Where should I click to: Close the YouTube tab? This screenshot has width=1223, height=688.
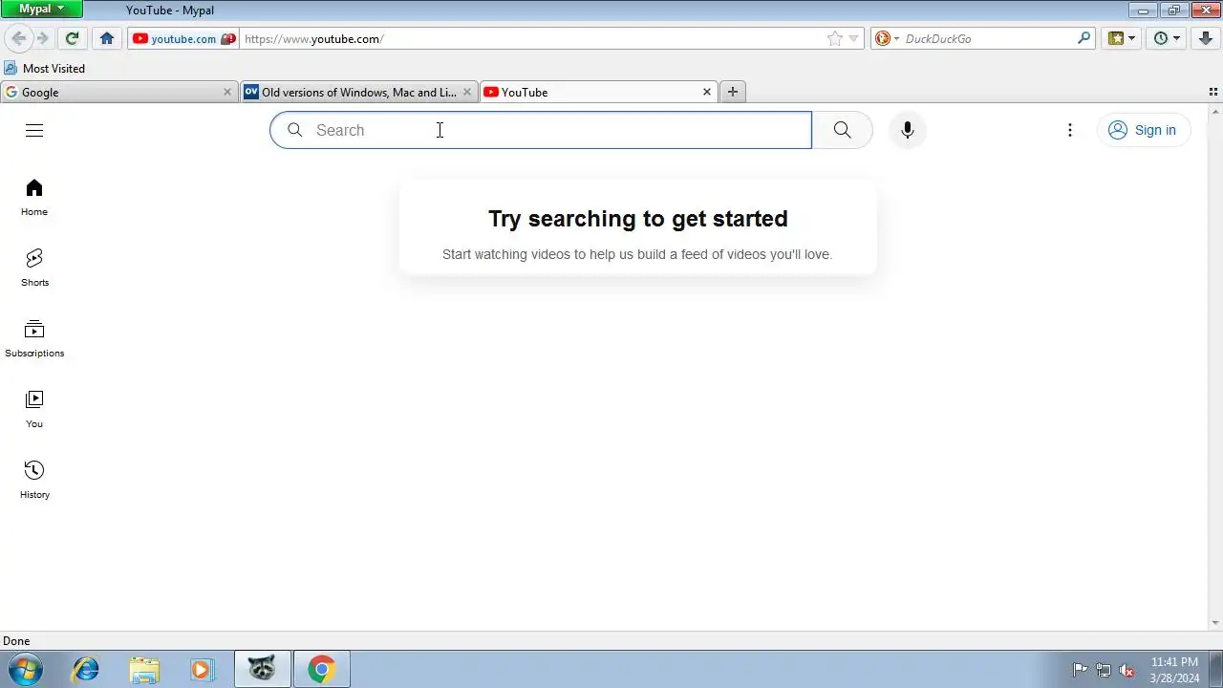click(x=707, y=92)
